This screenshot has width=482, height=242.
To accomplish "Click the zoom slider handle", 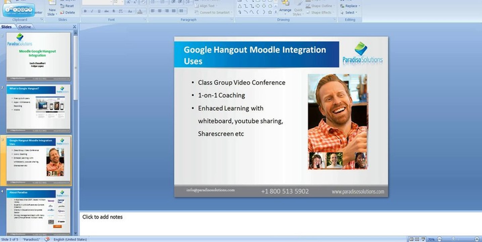I will click(x=453, y=239).
